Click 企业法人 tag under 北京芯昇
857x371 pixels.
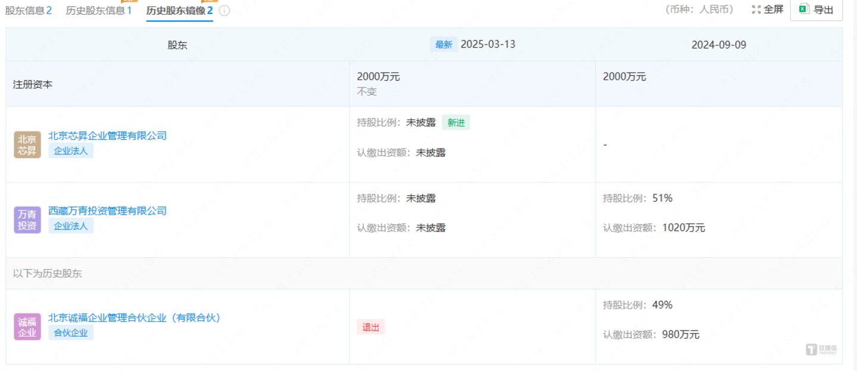pos(71,151)
